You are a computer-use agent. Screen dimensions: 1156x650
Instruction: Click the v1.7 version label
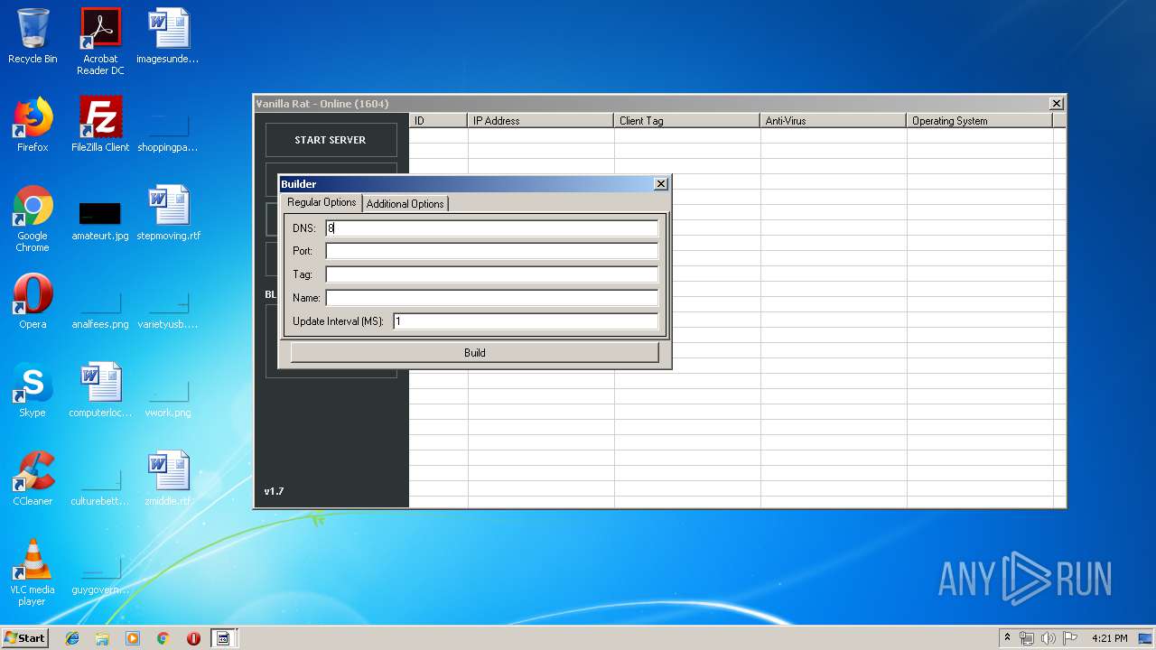click(x=274, y=491)
